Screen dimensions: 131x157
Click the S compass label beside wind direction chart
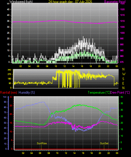123,79
